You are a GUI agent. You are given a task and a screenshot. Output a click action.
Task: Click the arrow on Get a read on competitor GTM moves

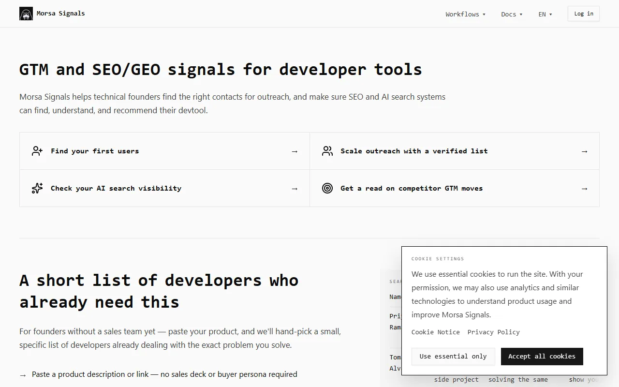click(584, 189)
